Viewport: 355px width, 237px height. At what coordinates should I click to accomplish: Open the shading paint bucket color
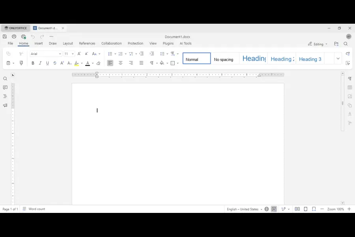point(162,63)
